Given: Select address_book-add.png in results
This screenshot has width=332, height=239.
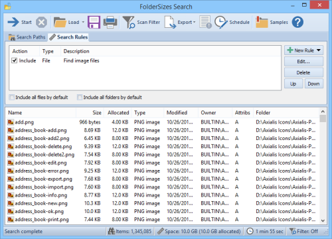Looking at the screenshot, I should click(x=163, y=130).
